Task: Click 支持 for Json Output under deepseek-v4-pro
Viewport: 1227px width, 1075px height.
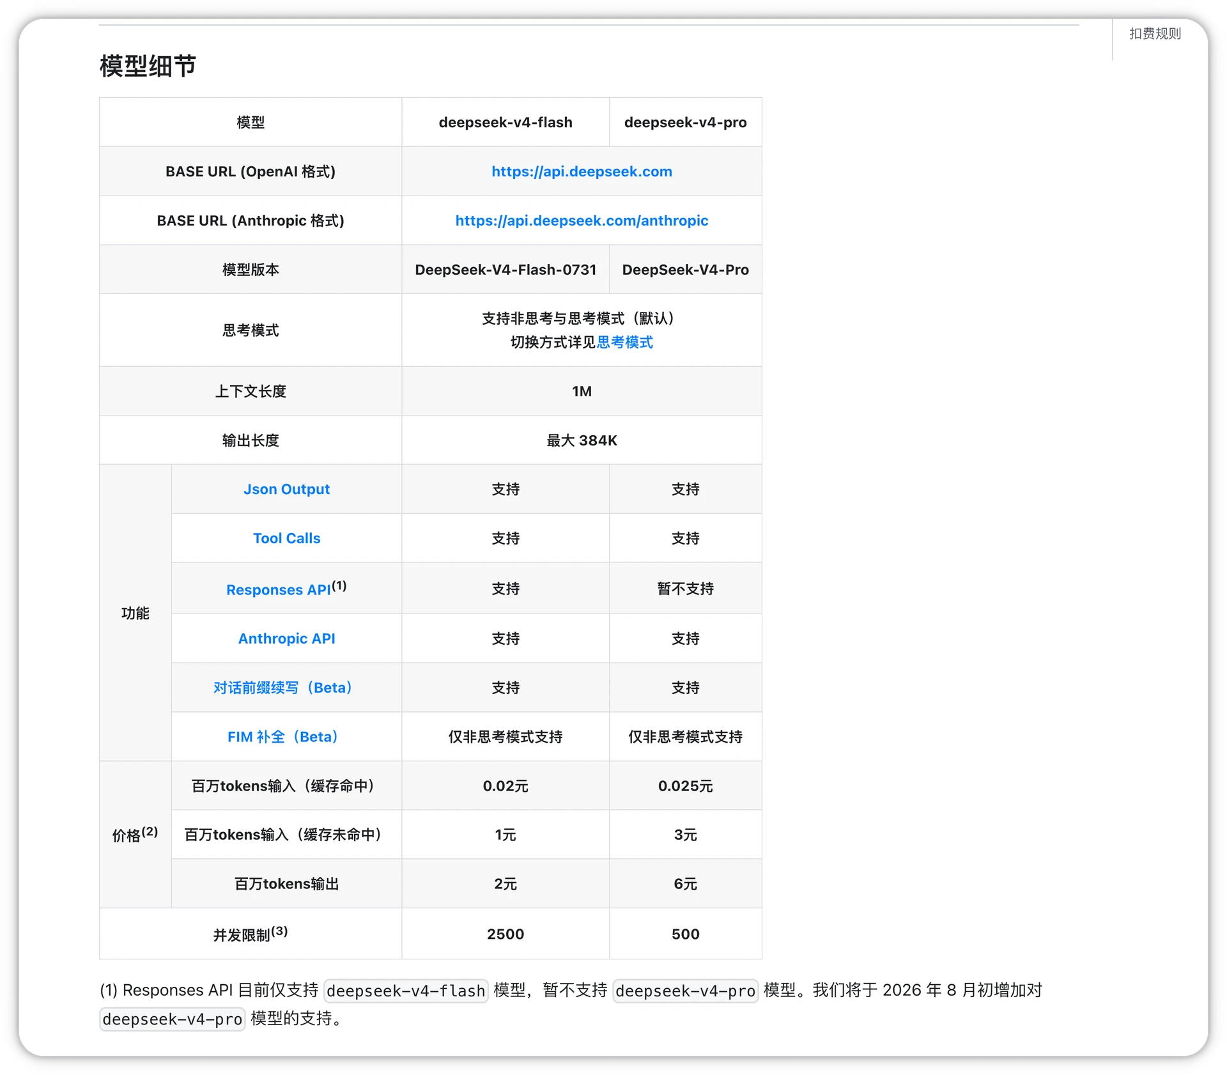Action: tap(686, 489)
